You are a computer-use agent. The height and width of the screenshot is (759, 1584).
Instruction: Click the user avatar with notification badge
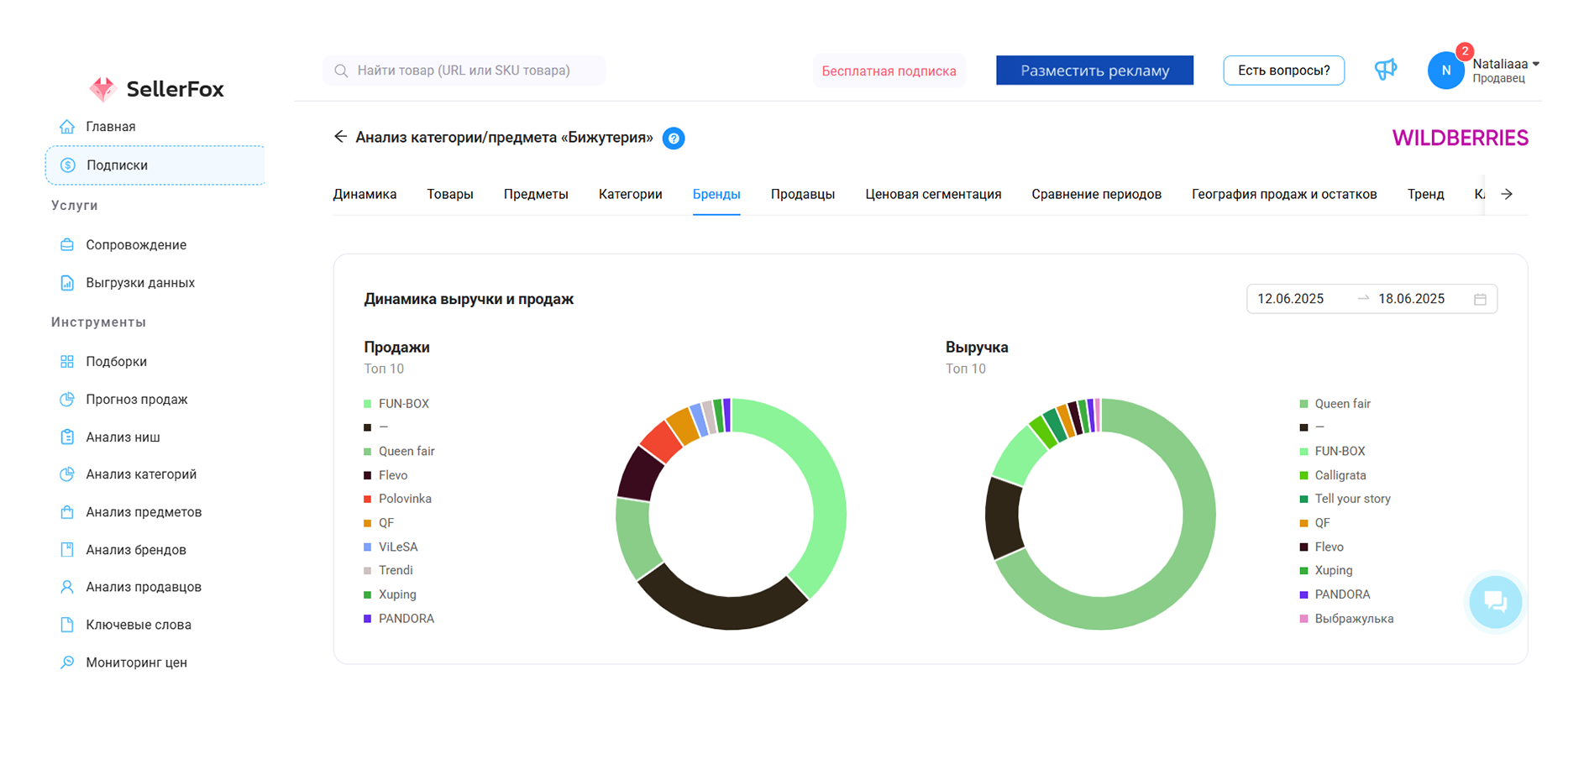tap(1446, 71)
